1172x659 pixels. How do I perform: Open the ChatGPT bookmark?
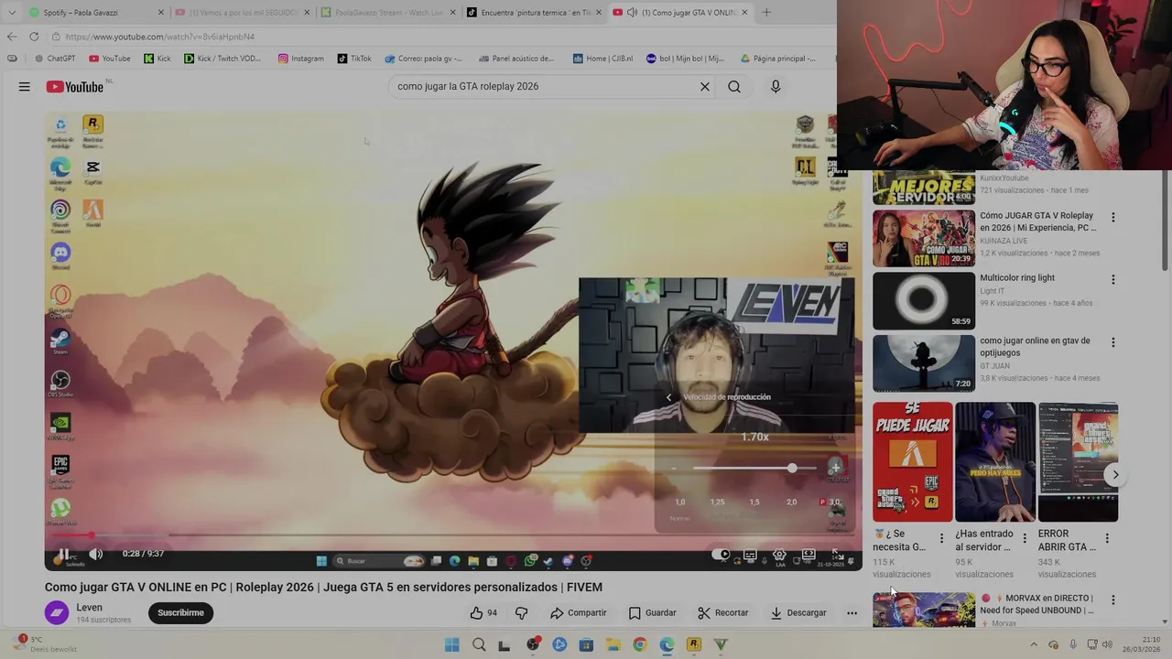54,59
